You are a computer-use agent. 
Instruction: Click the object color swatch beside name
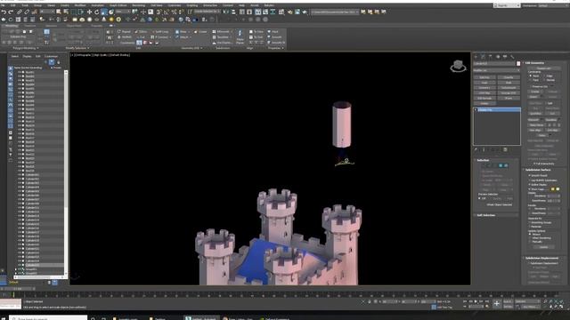tap(518, 63)
